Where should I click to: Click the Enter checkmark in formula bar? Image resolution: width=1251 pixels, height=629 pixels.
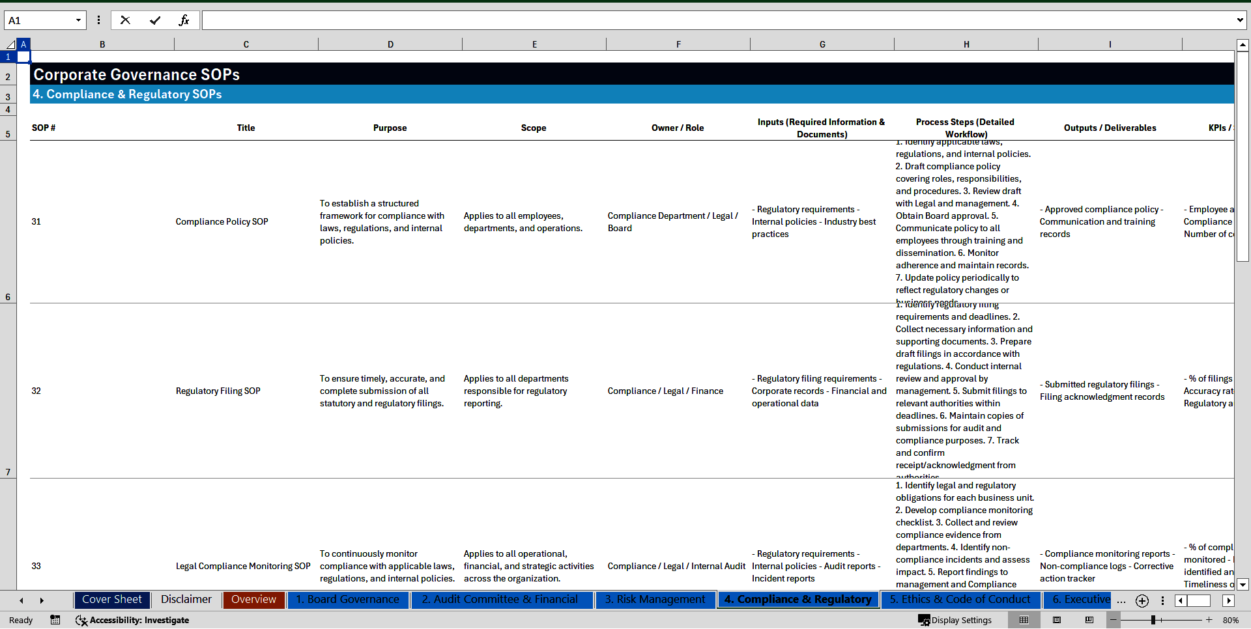(155, 20)
